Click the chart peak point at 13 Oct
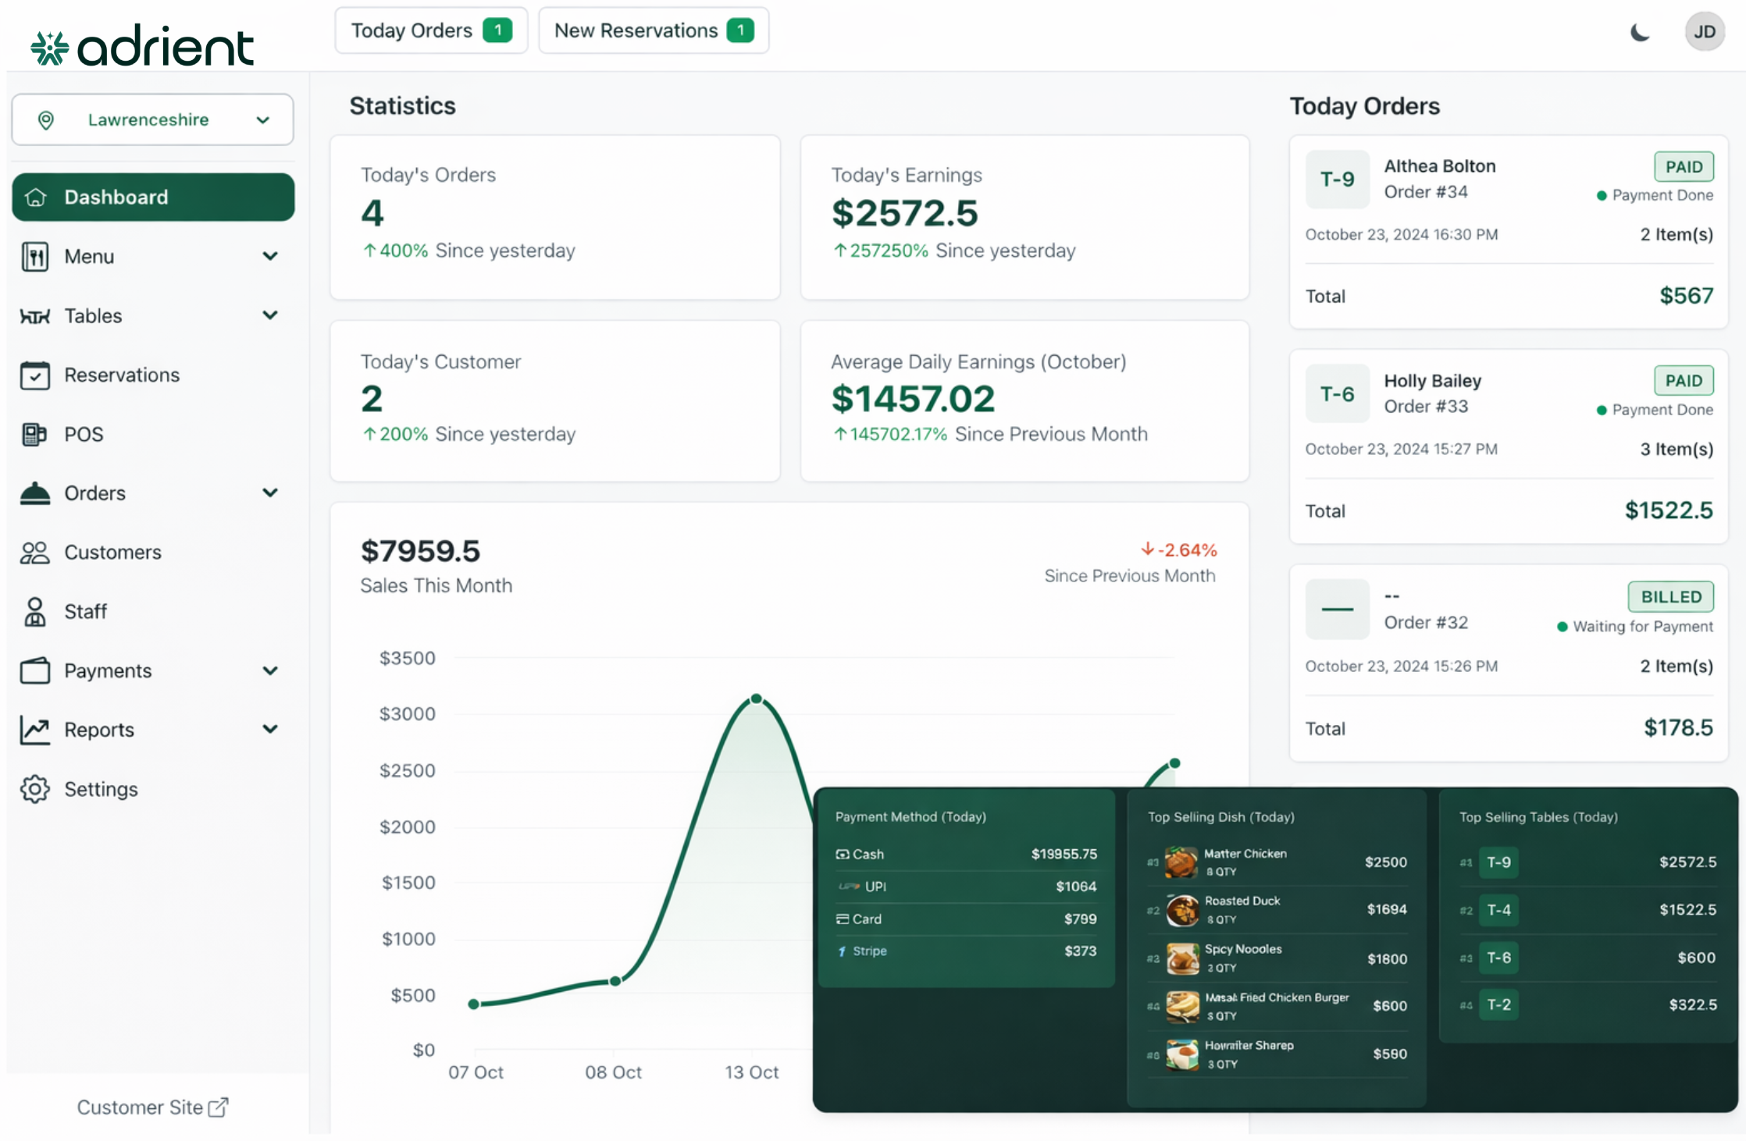 point(756,698)
